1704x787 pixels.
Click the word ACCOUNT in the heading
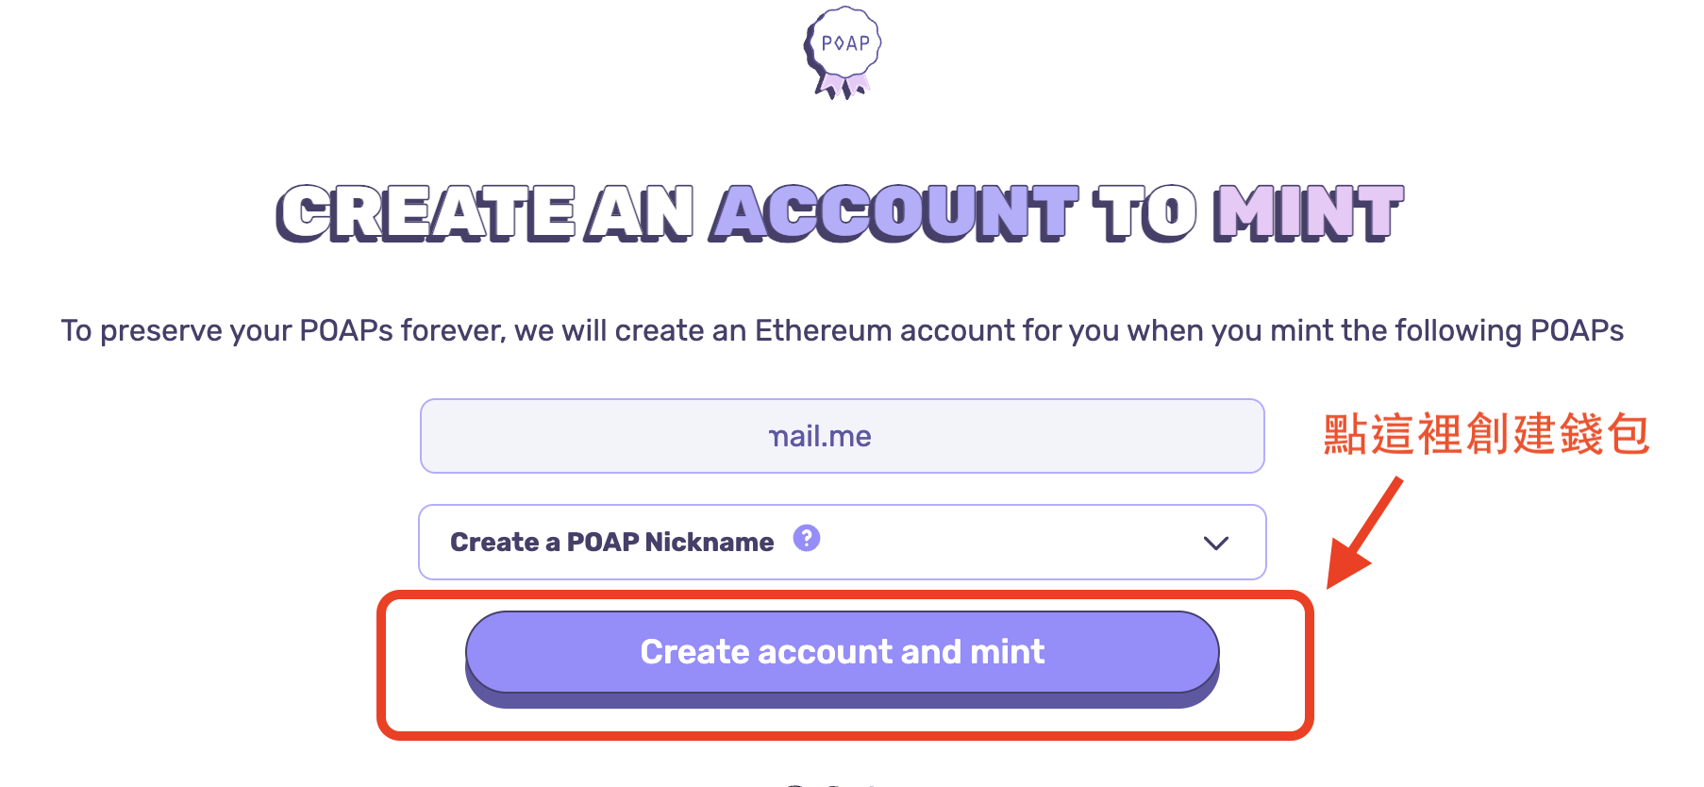click(893, 213)
